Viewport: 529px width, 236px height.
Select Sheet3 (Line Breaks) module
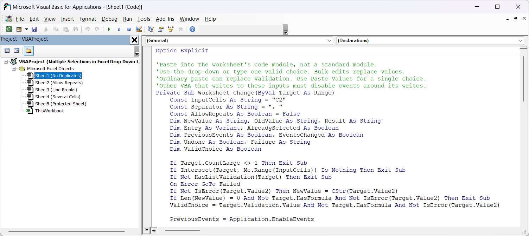[x=56, y=90]
